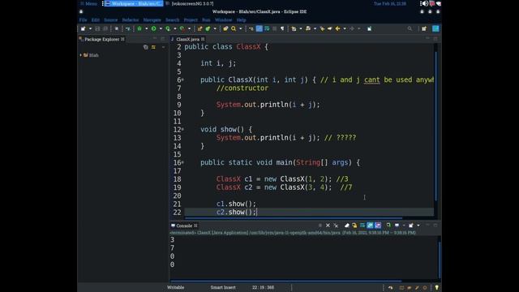Toggle Word Wrap in Console toolbar
The height and width of the screenshot is (292, 519).
[x=362, y=225]
